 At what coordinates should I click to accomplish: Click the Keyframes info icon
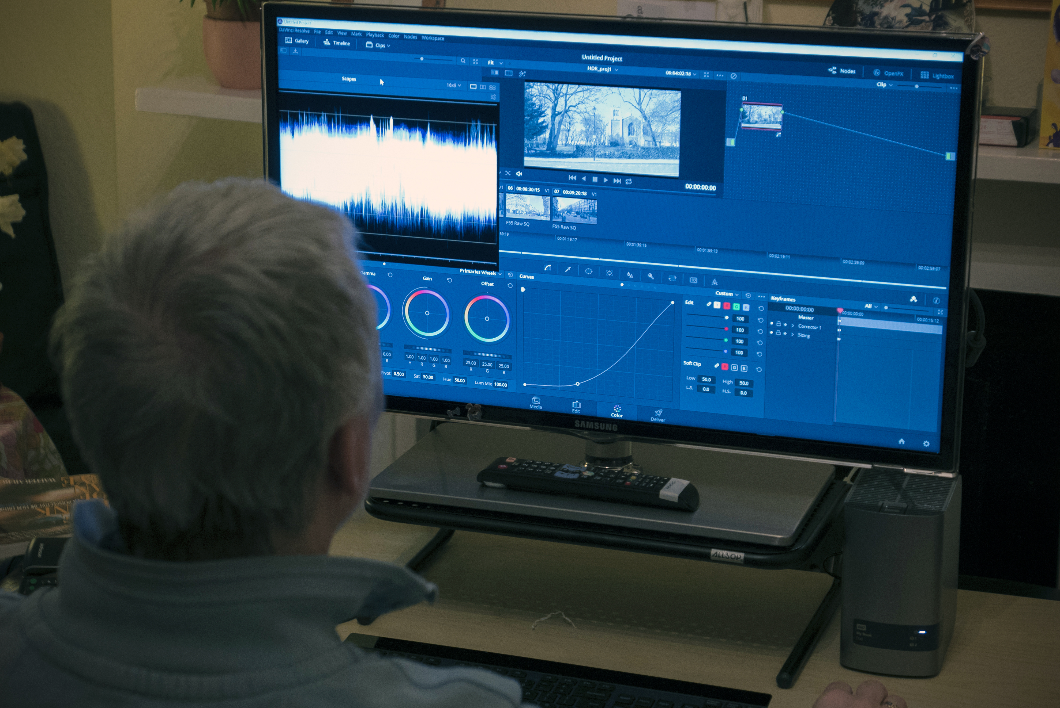point(937,300)
